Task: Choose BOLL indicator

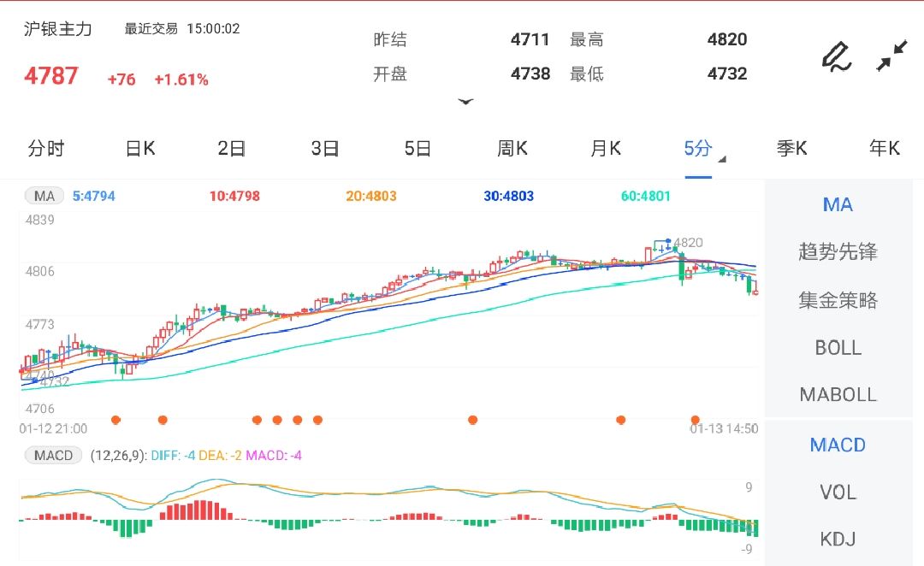Action: [x=838, y=347]
